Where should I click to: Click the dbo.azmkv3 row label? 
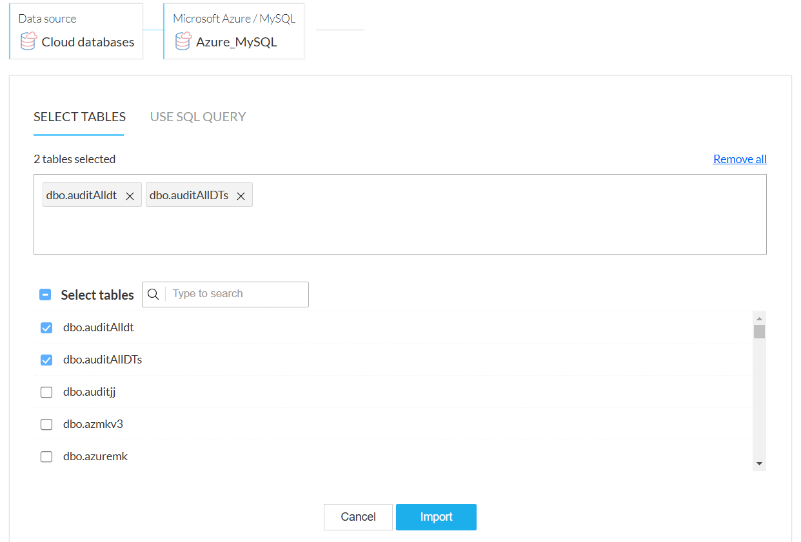point(93,424)
